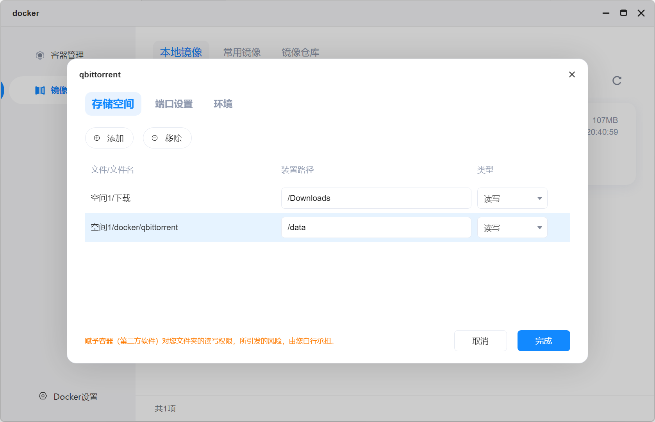Click 类型 column header
This screenshot has height=422, width=655.
click(485, 170)
